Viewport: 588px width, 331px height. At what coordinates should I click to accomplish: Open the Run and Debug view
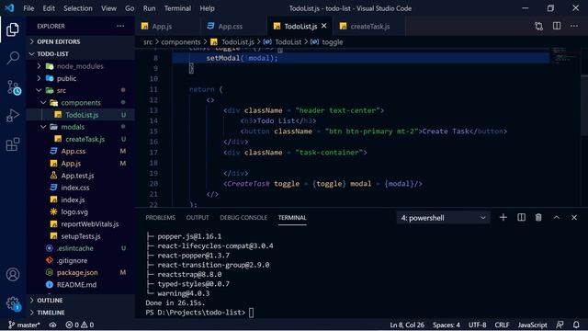13,116
